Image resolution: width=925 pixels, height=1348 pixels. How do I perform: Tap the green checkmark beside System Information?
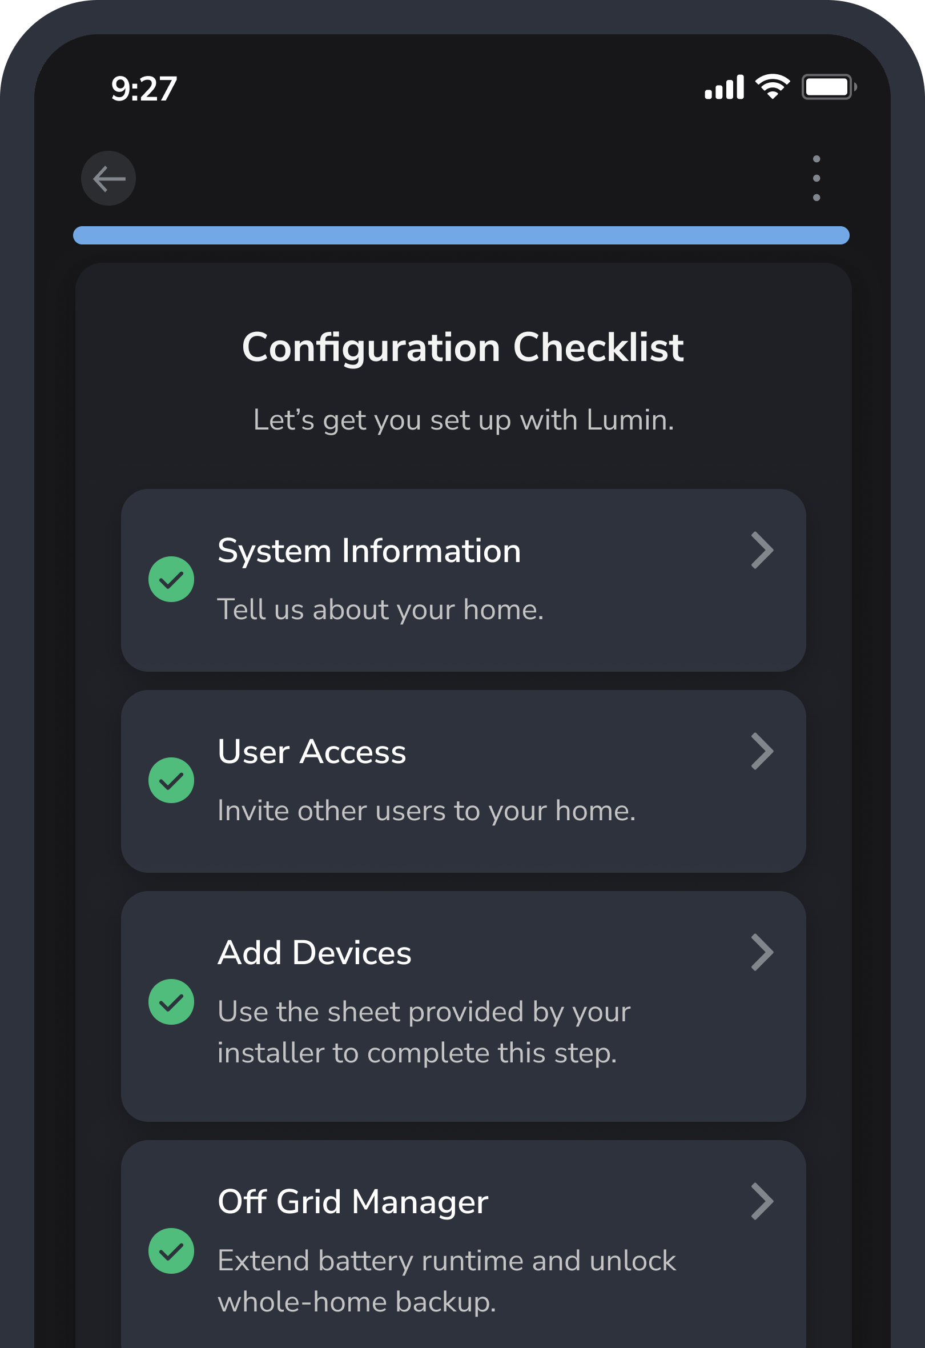click(171, 579)
